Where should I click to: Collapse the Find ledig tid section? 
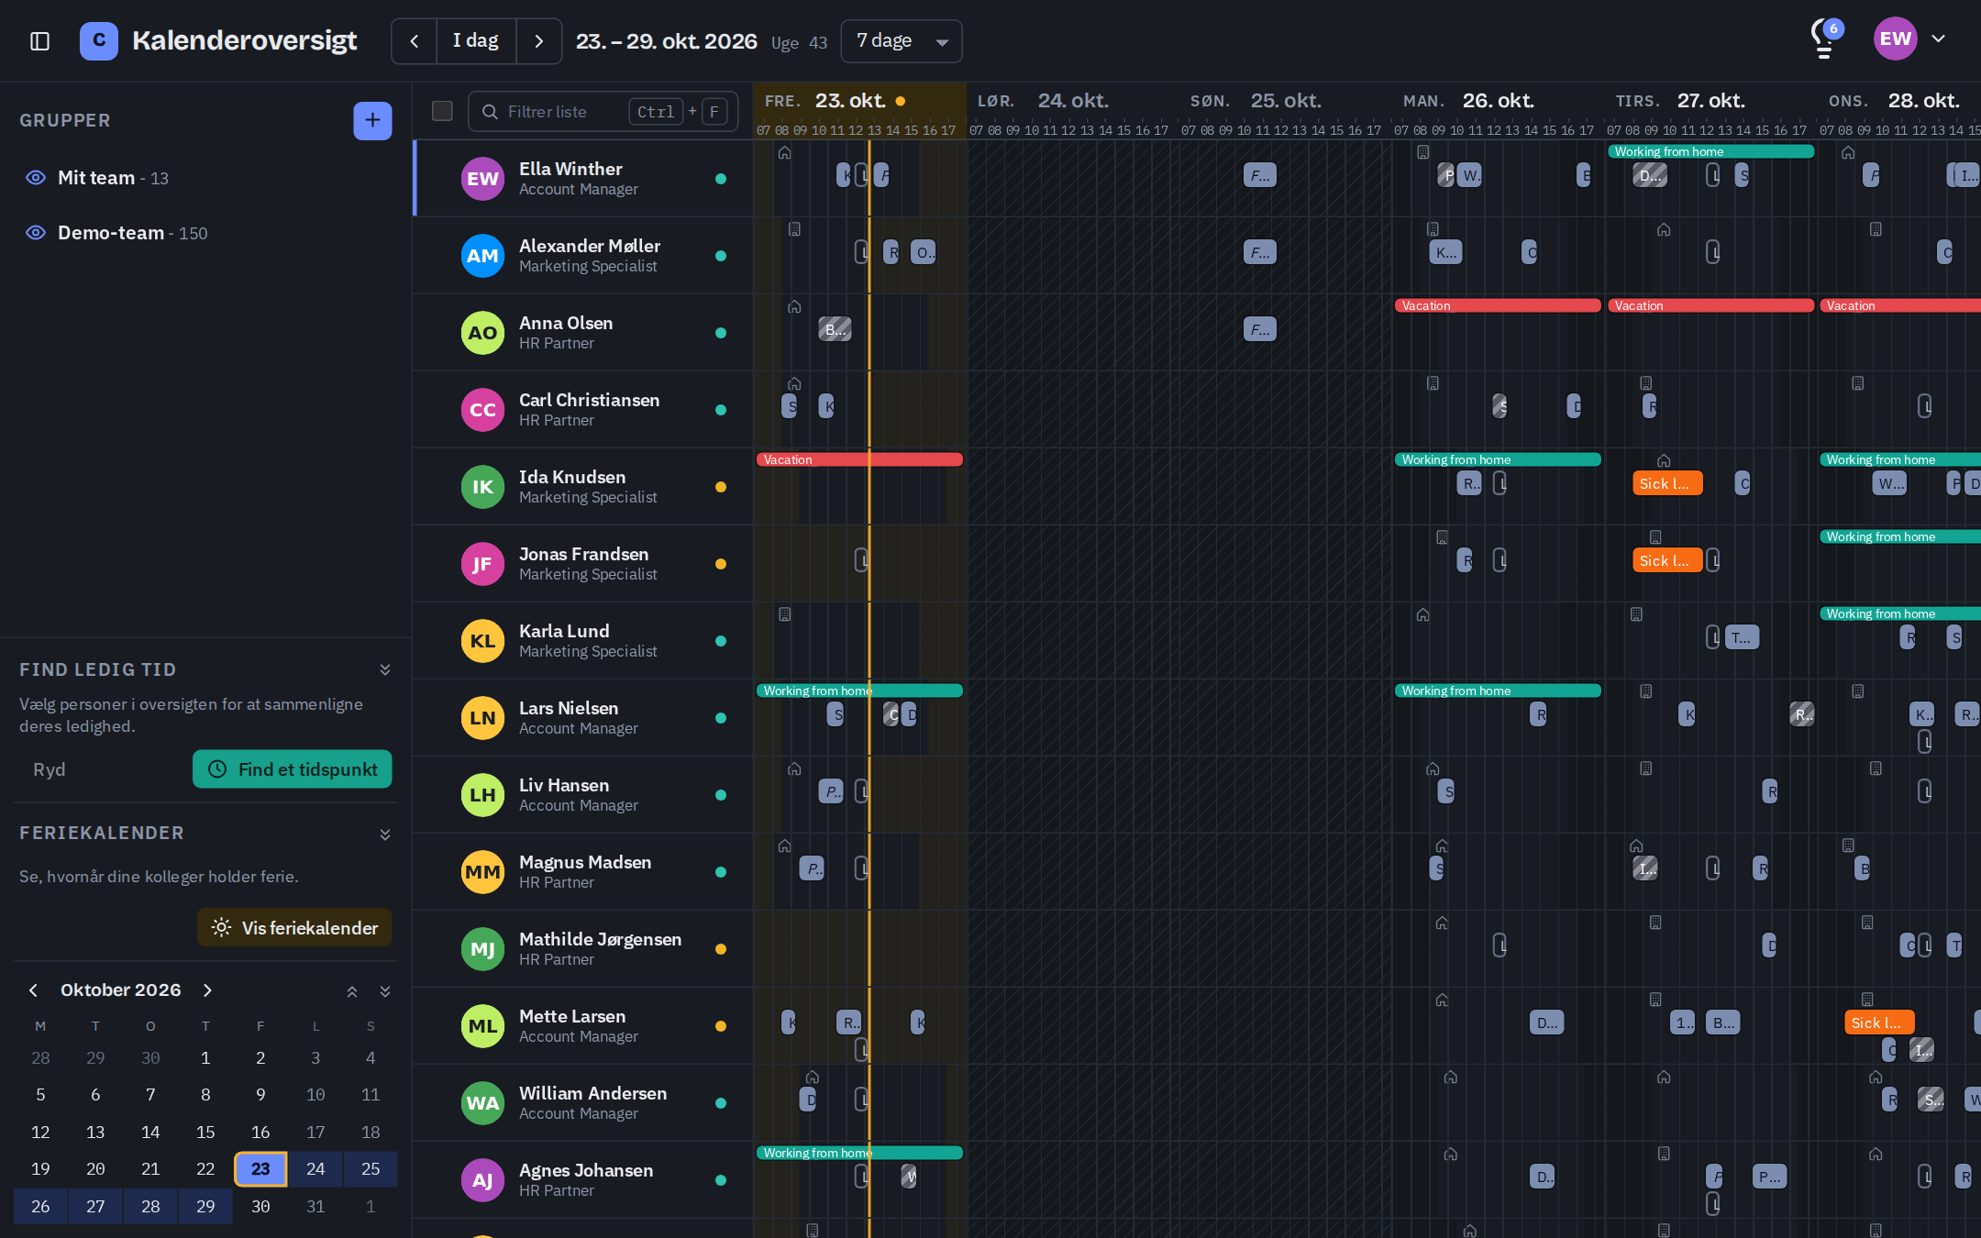tap(385, 669)
